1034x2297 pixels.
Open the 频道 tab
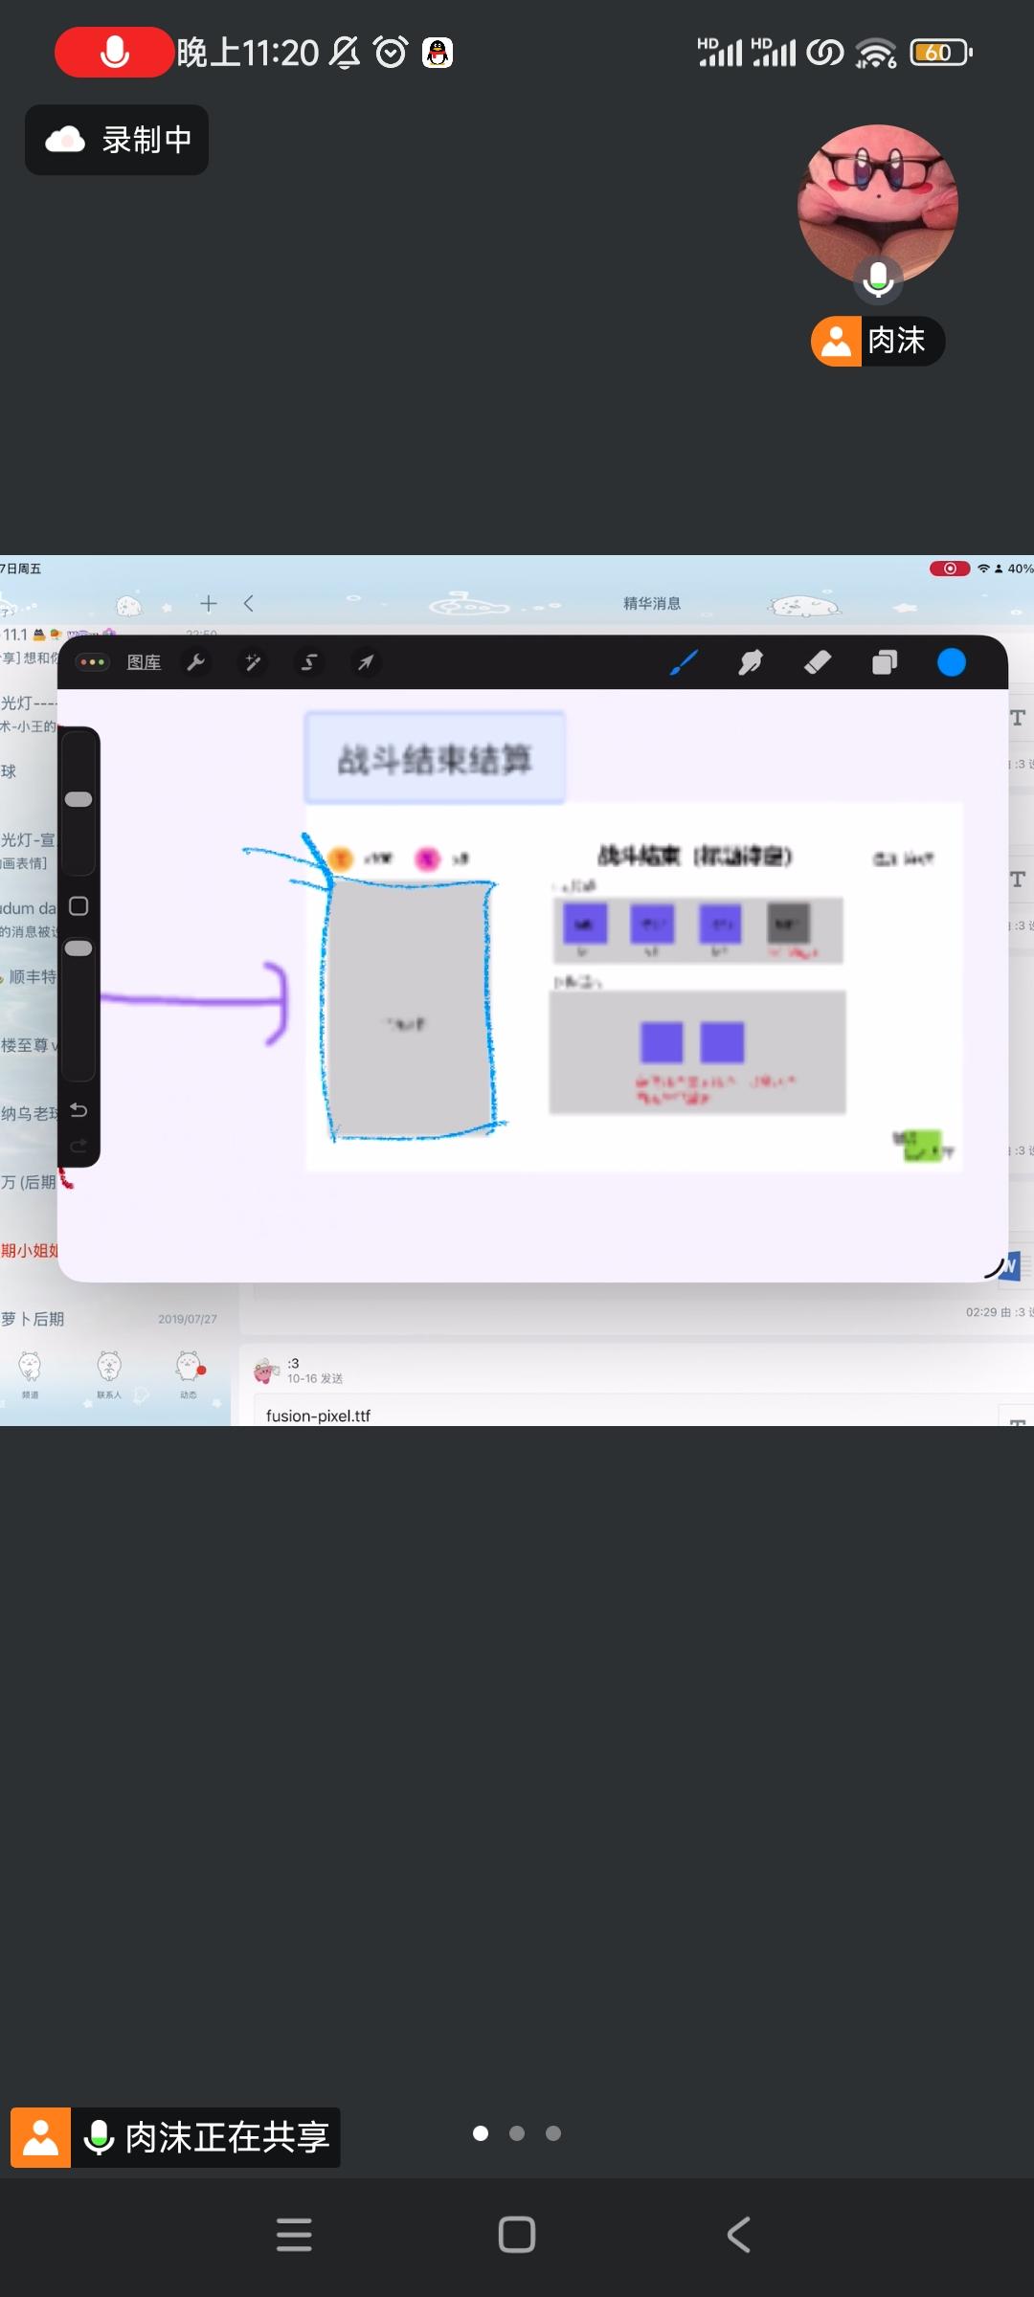coord(31,1374)
